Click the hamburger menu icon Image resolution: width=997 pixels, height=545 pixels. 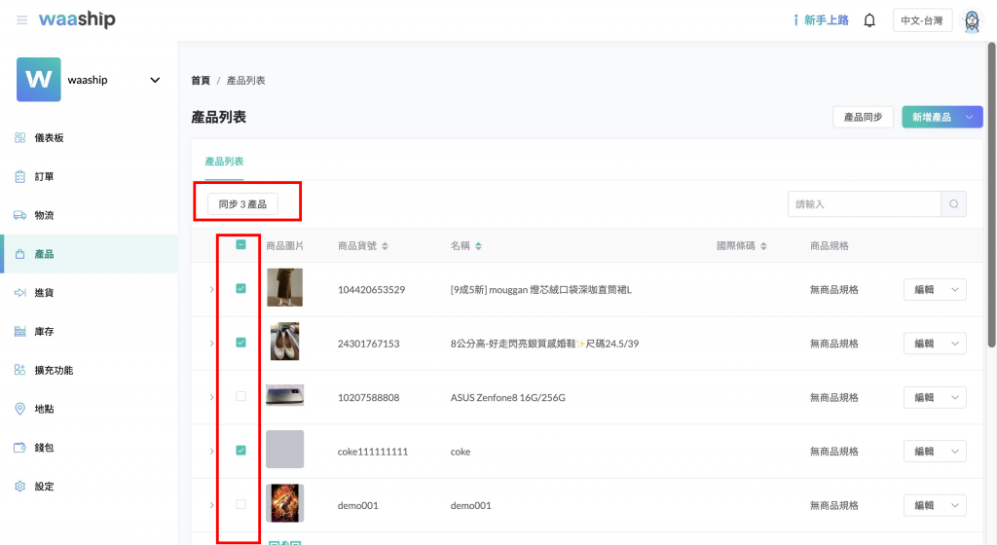tap(22, 20)
